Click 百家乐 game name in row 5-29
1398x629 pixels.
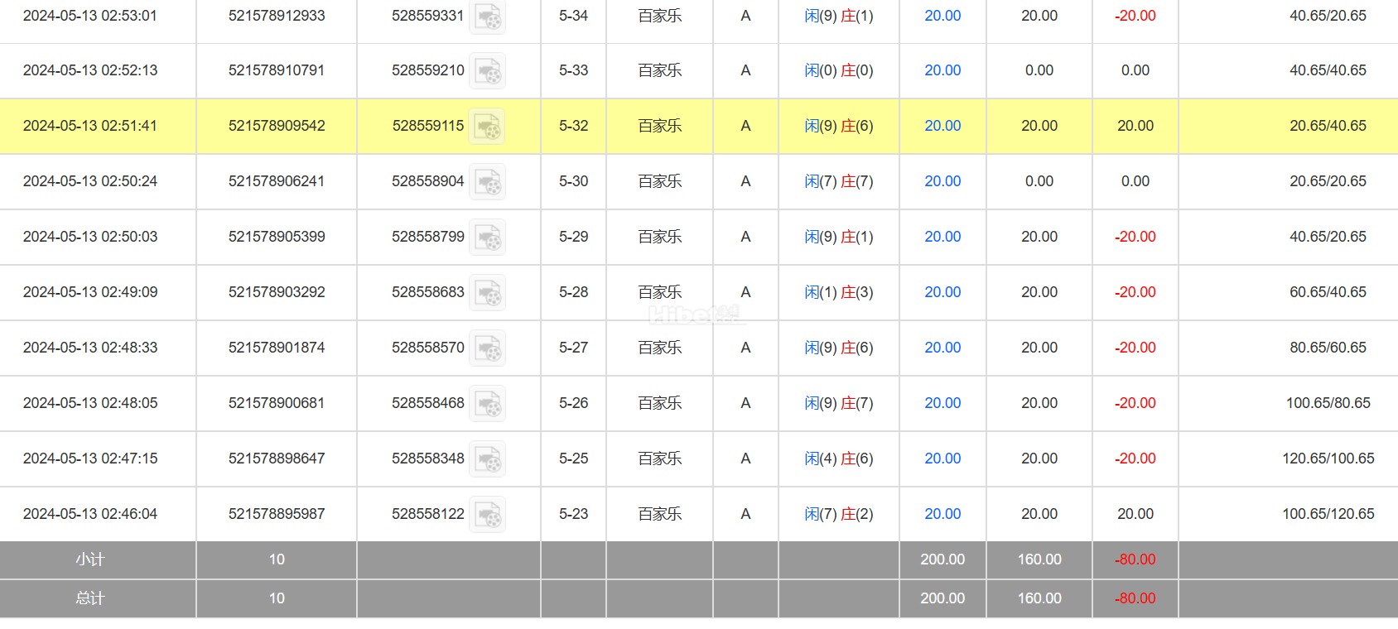[x=660, y=237]
